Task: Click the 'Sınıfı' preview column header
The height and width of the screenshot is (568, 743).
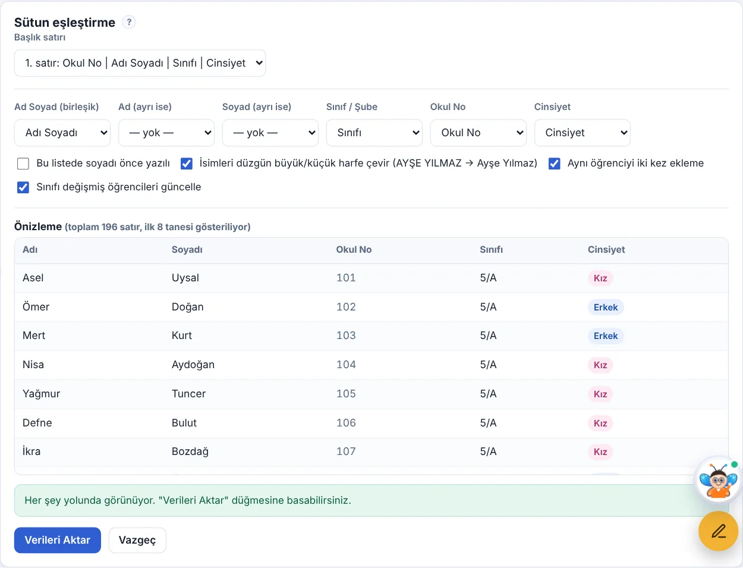Action: pos(492,250)
